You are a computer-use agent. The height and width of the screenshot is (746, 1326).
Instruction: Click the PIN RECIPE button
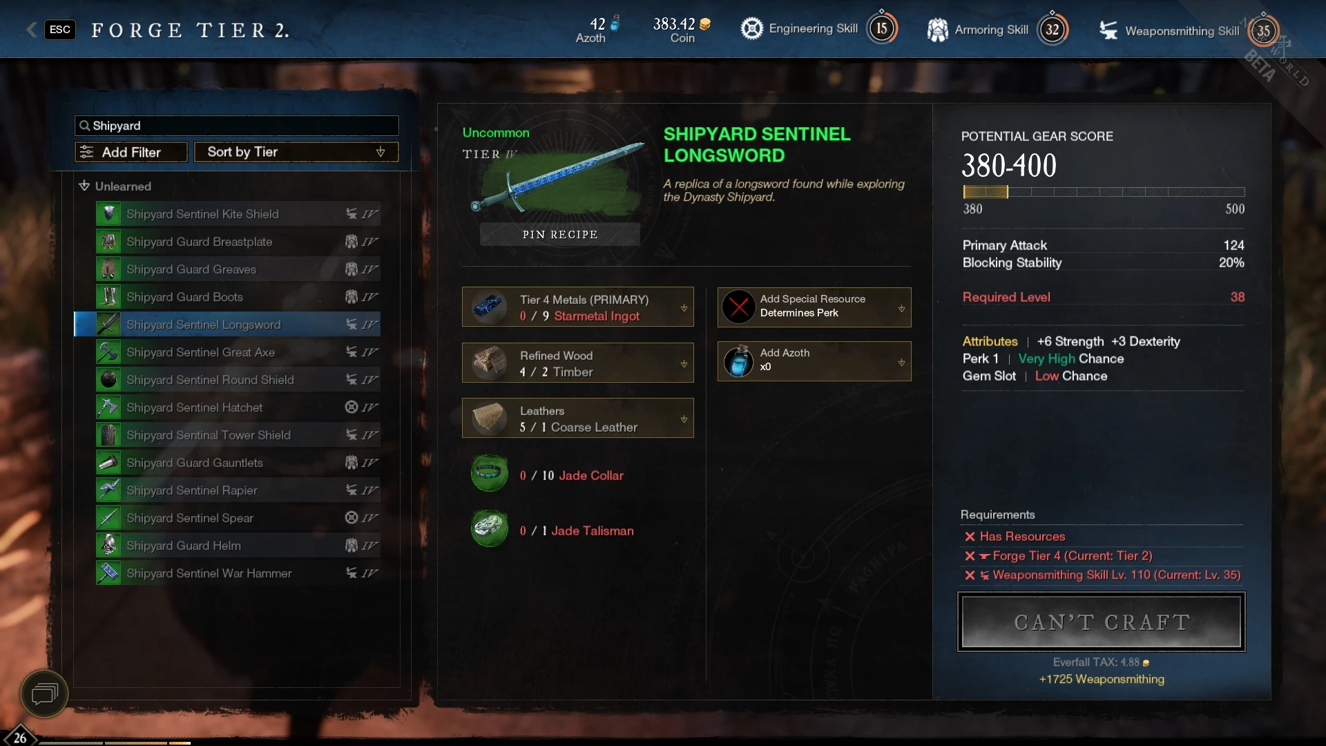click(560, 234)
